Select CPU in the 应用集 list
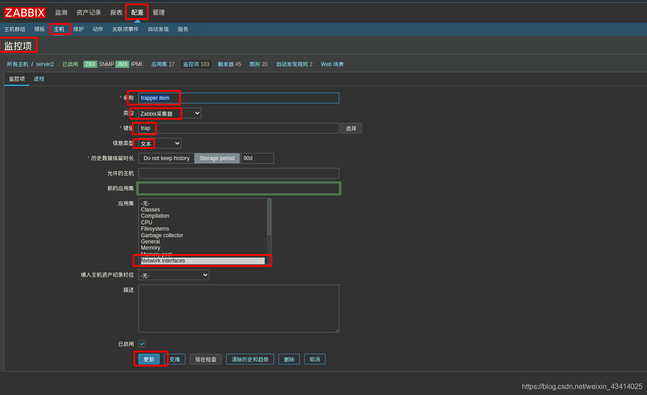This screenshot has height=395, width=647. (203, 223)
